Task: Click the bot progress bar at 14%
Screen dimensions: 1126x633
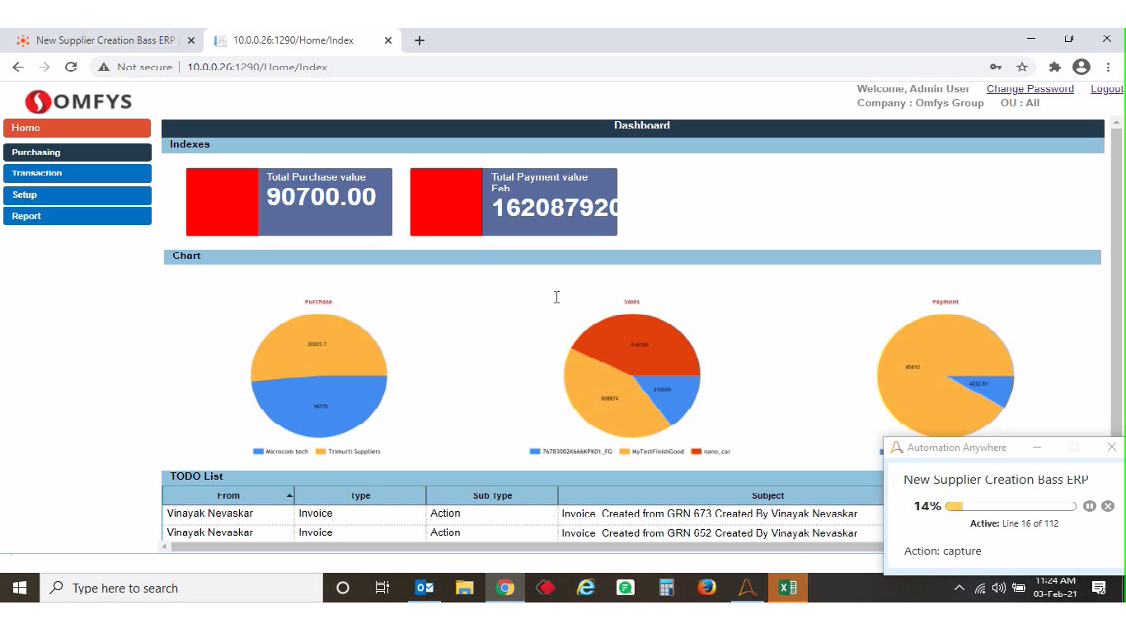Action: [1011, 506]
